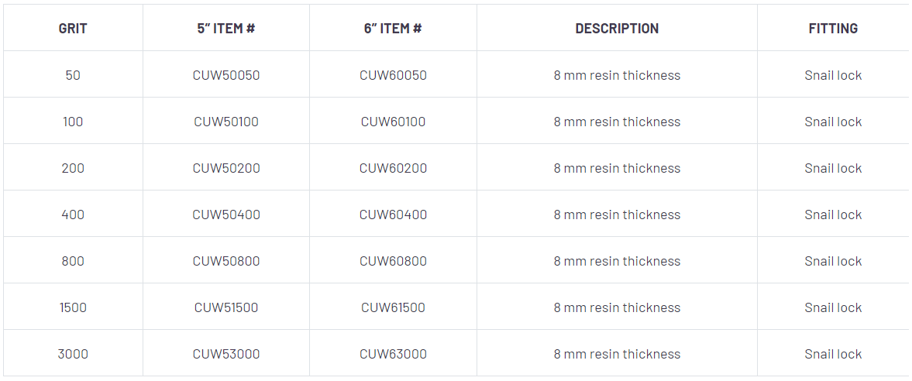Click the 5" ITEM # column header
Viewport: 912px width, 381px height.
[226, 29]
